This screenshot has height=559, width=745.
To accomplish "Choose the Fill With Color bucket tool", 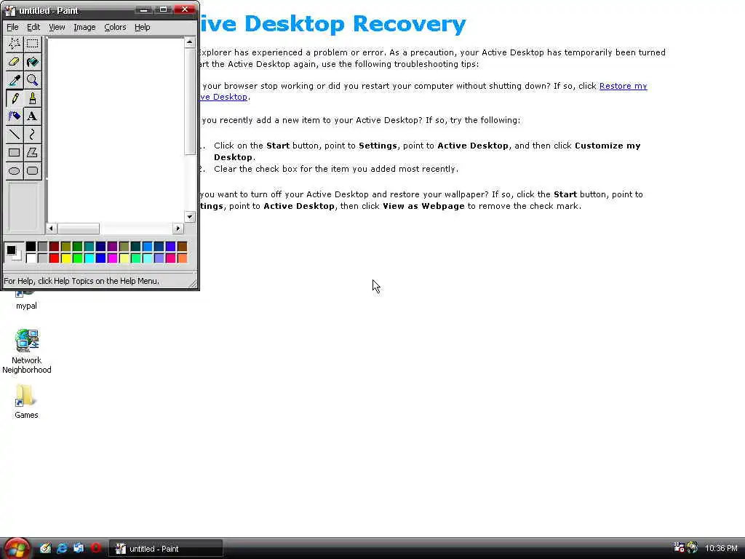I will click(x=32, y=62).
